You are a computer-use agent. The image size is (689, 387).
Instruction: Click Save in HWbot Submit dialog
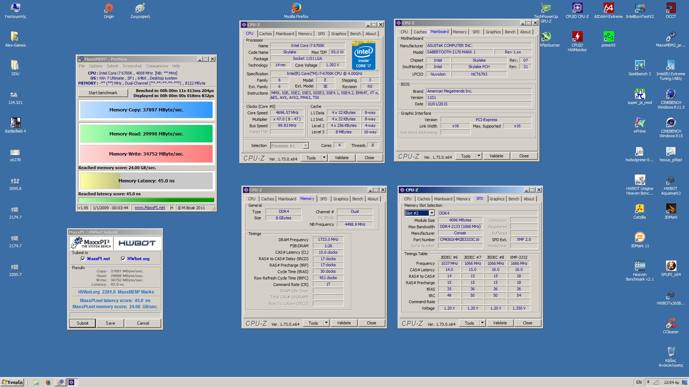pos(111,323)
